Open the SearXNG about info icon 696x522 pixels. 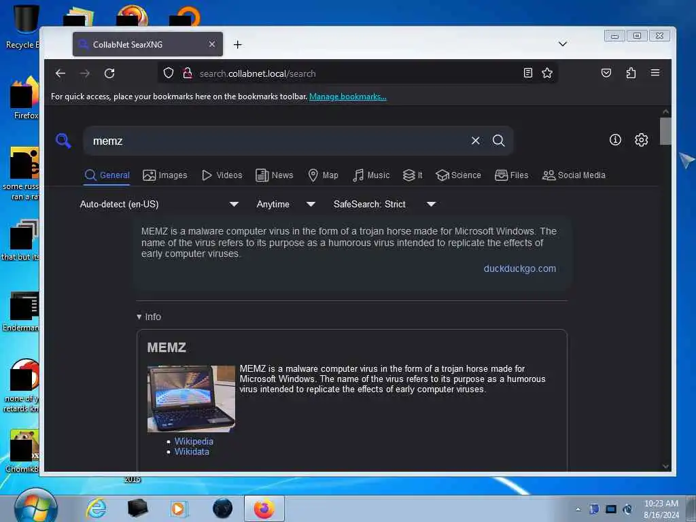(x=615, y=140)
